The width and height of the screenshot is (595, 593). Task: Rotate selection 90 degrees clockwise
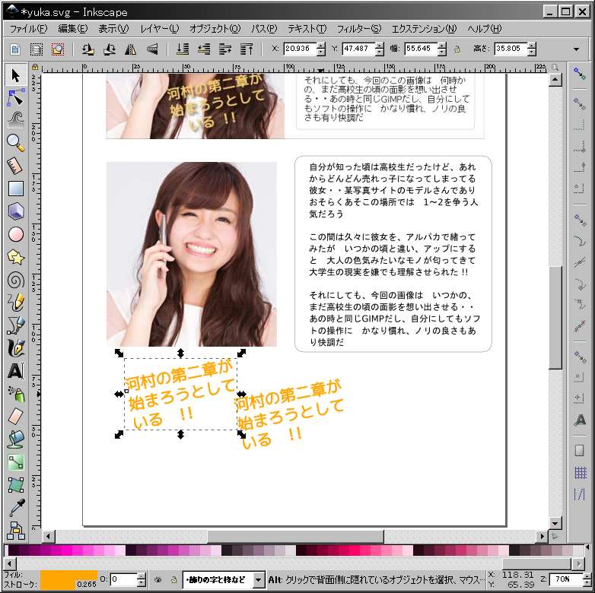110,49
